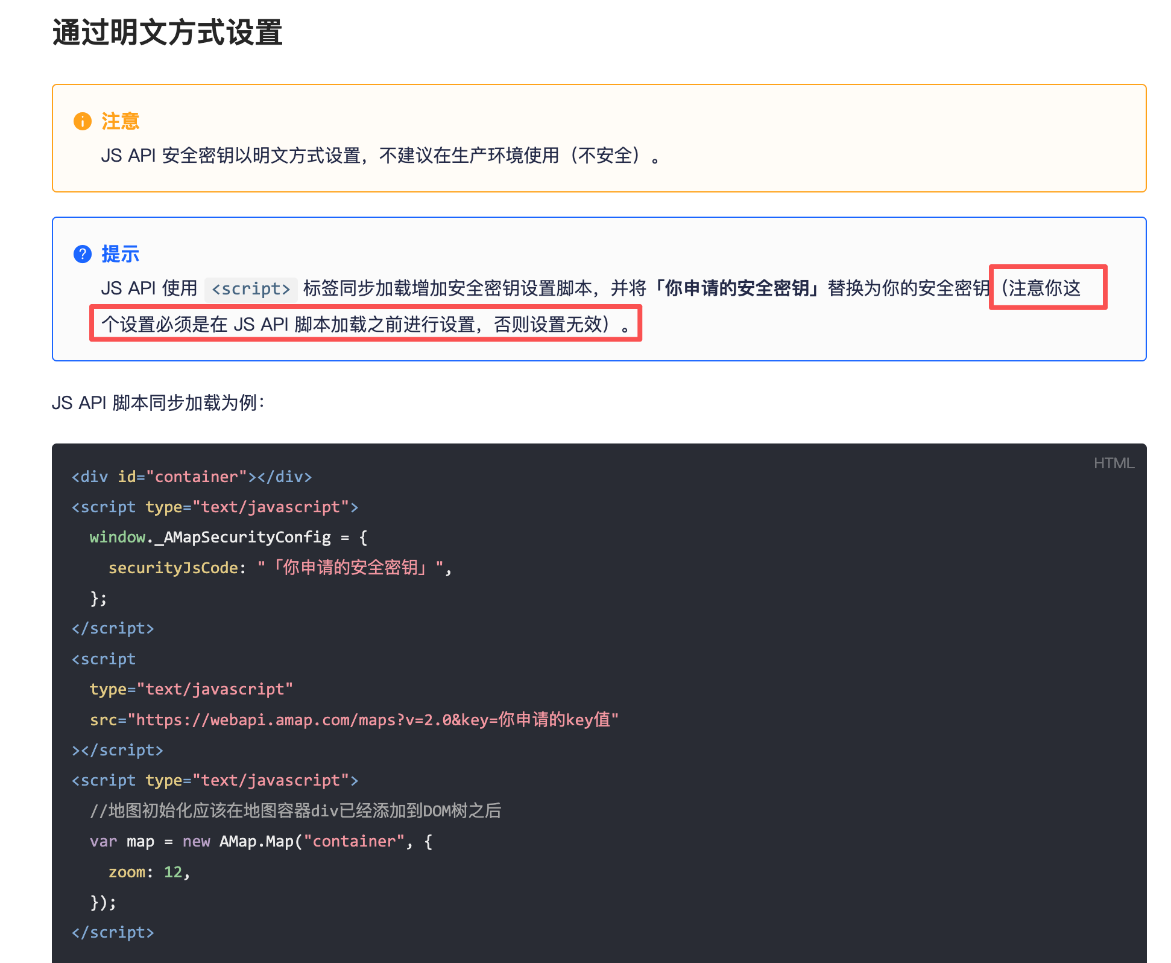Image resolution: width=1171 pixels, height=963 pixels.
Task: Click the window._AMapSecurityConfig code line
Action: pyautogui.click(x=228, y=537)
